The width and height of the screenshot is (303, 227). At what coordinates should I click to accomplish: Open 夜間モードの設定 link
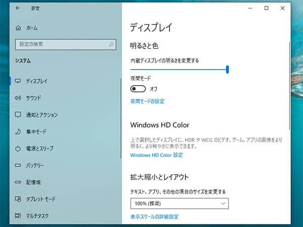[x=147, y=101]
